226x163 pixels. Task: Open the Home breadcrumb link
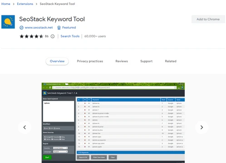click(x=6, y=4)
